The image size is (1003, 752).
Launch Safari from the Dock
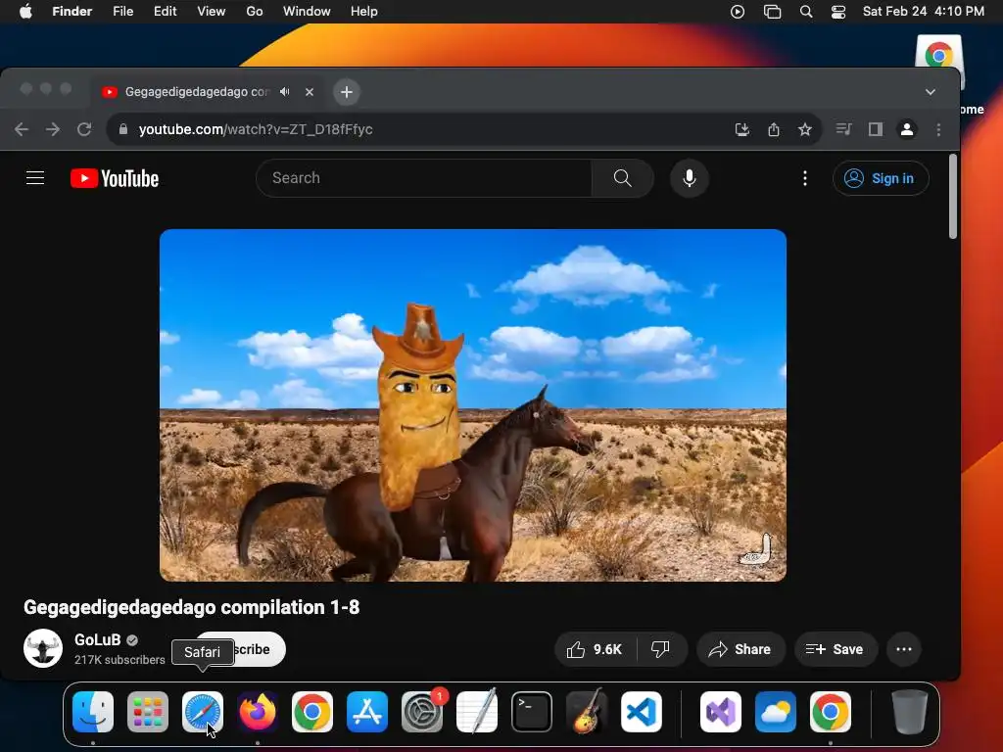point(203,712)
